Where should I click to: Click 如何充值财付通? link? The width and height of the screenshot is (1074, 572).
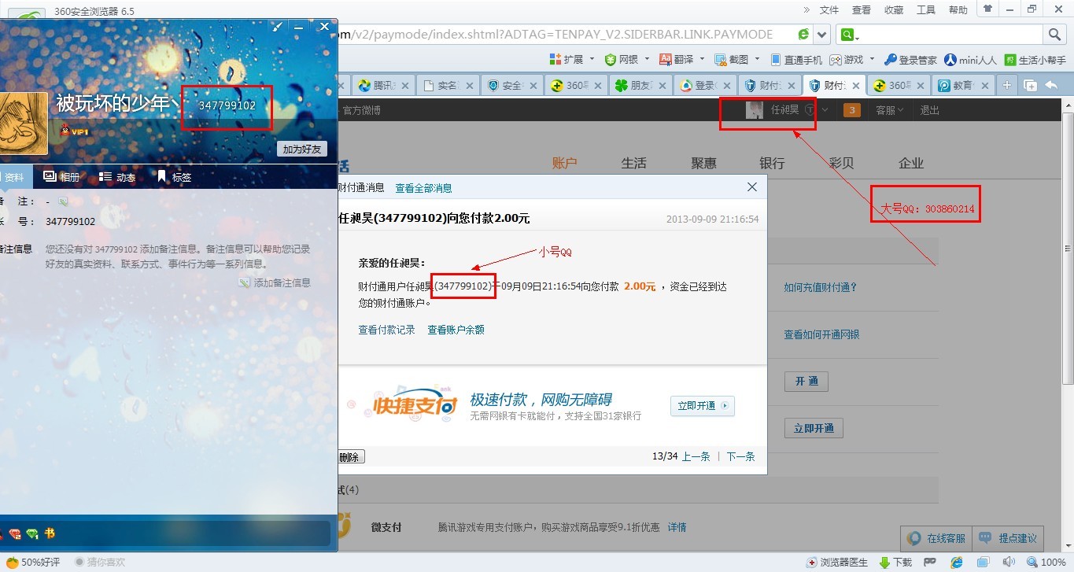[820, 287]
